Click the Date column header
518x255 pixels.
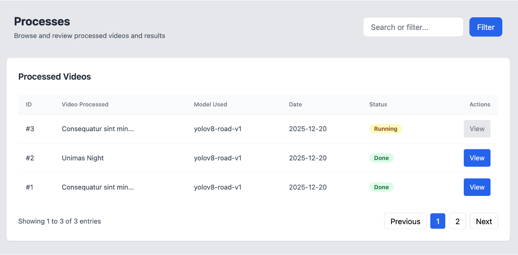point(295,104)
